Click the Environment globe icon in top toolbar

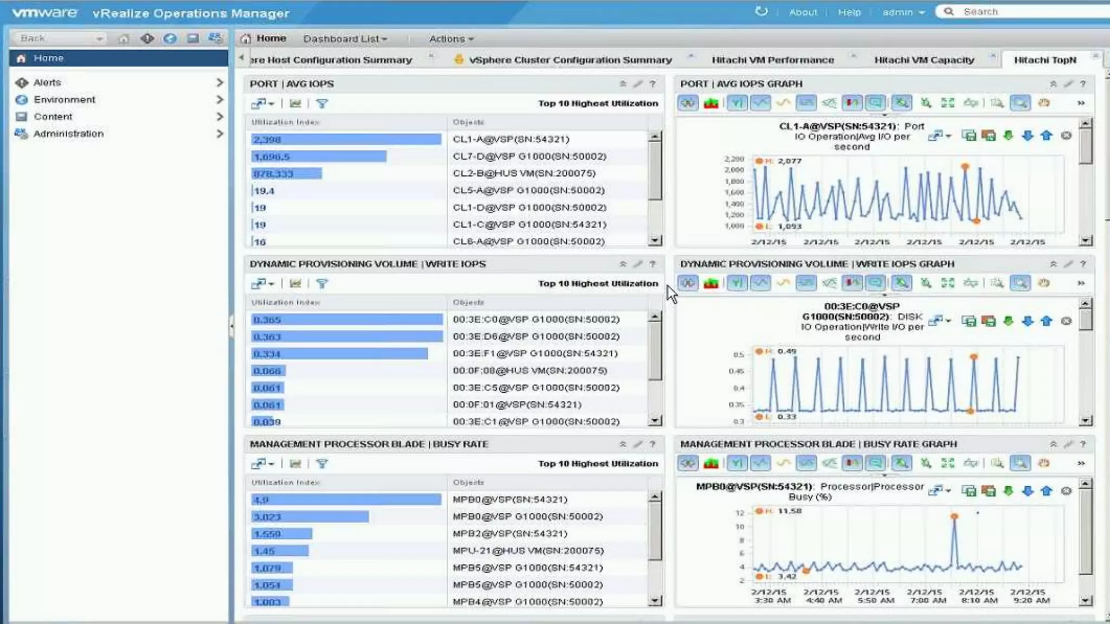pyautogui.click(x=170, y=38)
